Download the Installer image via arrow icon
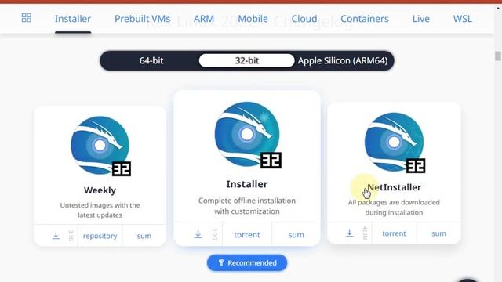 point(198,234)
